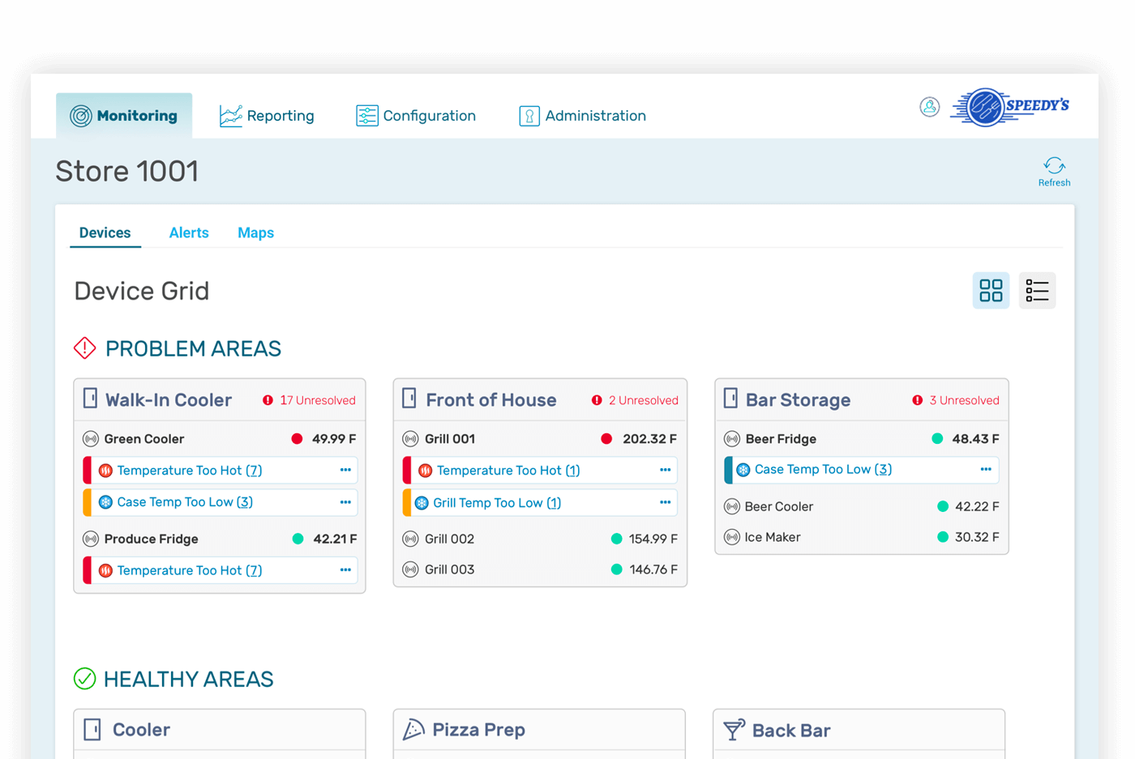Switch to grid view
This screenshot has width=1135, height=759.
[x=991, y=291]
